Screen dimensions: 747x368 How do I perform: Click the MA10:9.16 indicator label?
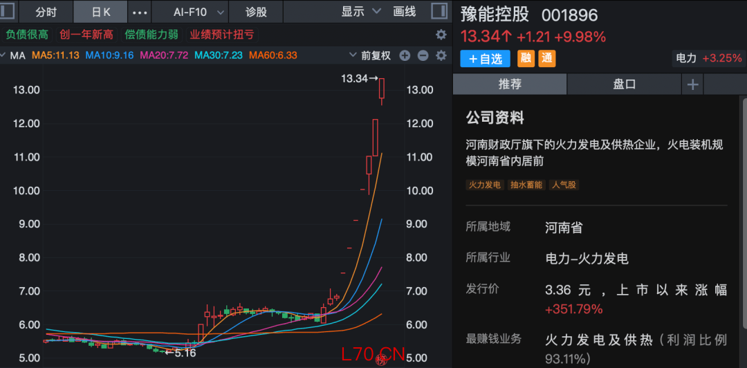109,56
